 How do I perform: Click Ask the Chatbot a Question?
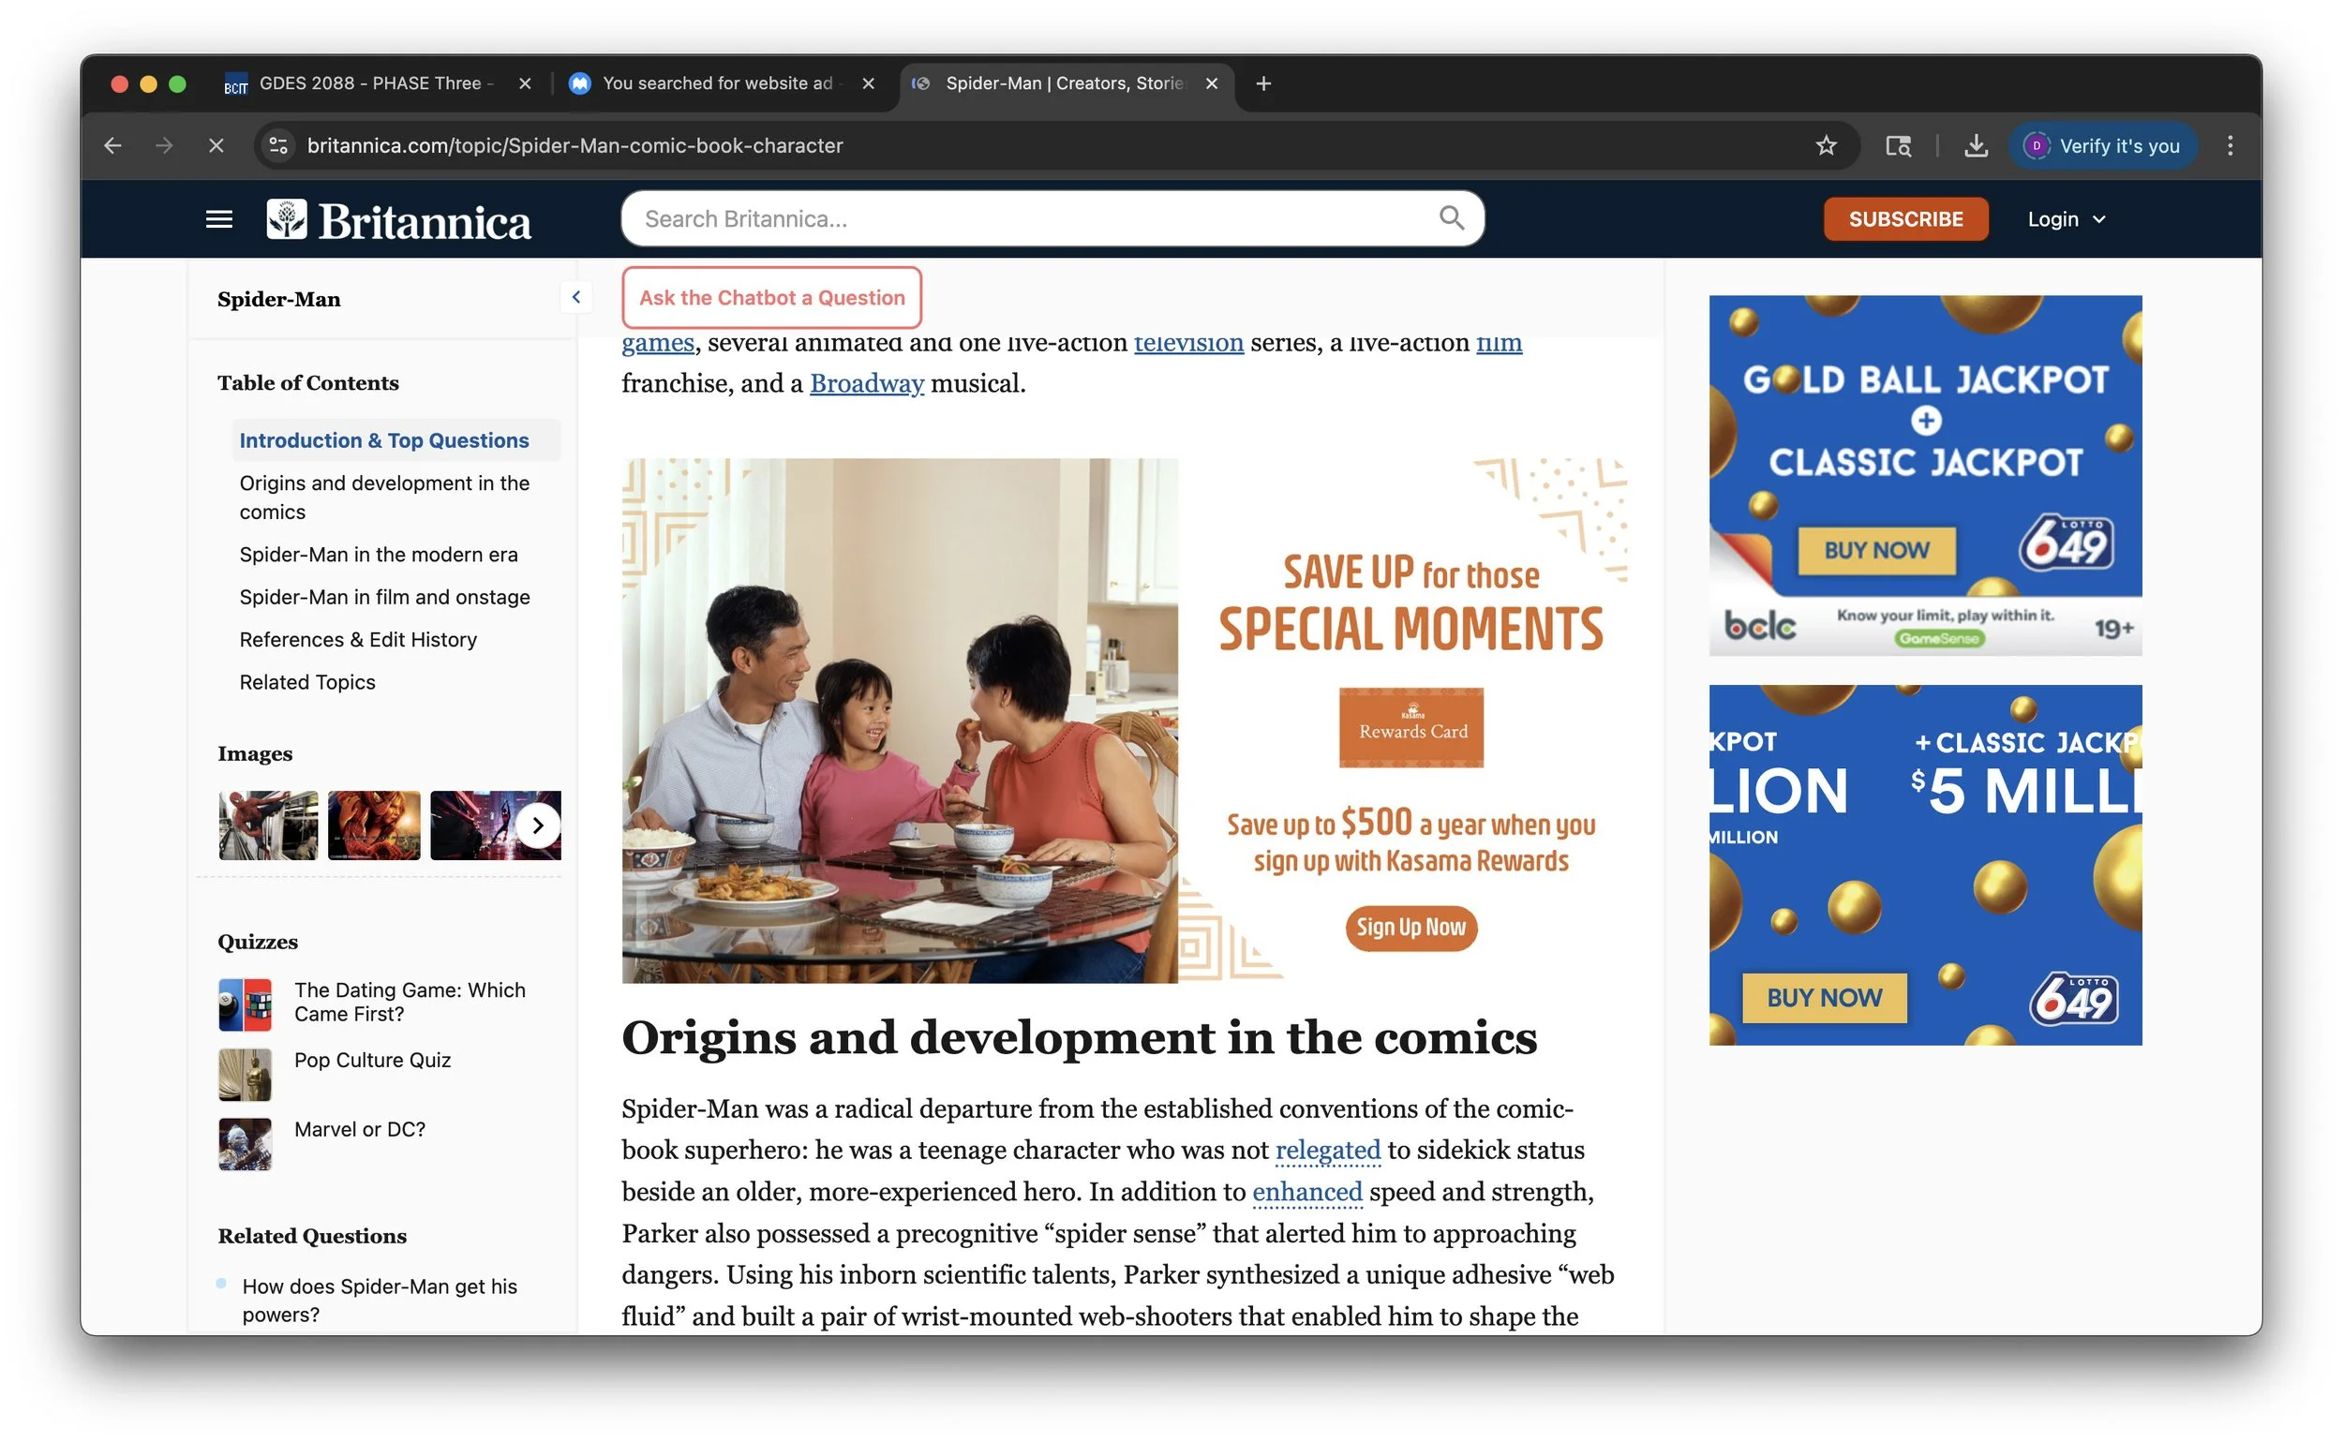(770, 298)
